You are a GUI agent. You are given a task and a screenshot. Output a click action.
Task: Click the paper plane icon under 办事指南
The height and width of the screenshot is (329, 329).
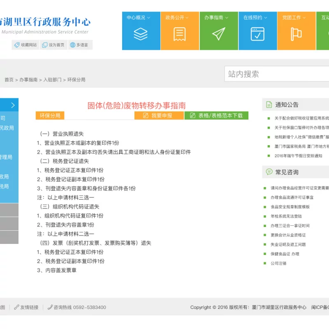[x=218, y=34]
